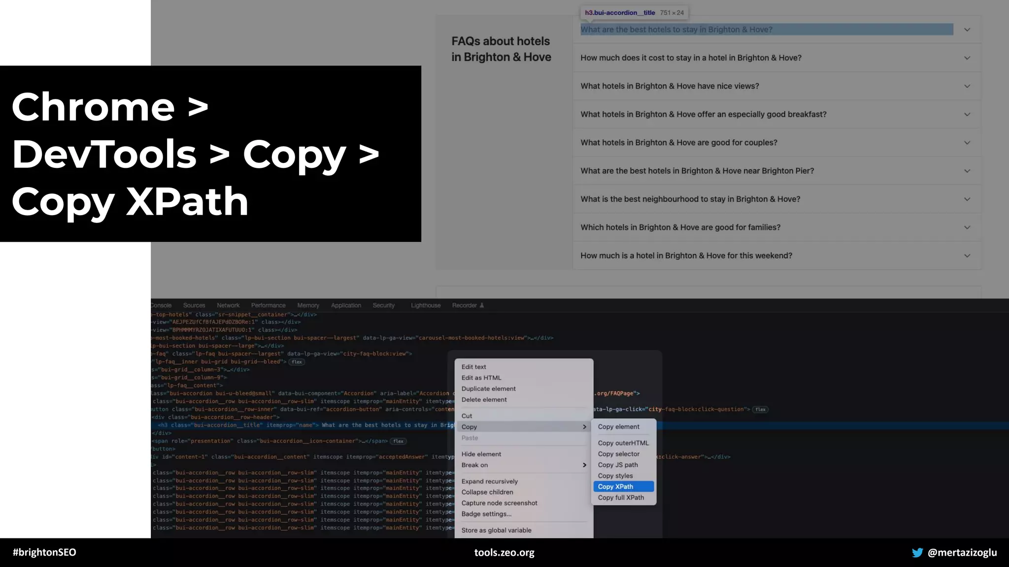The image size is (1009, 567).
Task: Open 'What hotels have nice views?' question
Action: click(x=670, y=86)
